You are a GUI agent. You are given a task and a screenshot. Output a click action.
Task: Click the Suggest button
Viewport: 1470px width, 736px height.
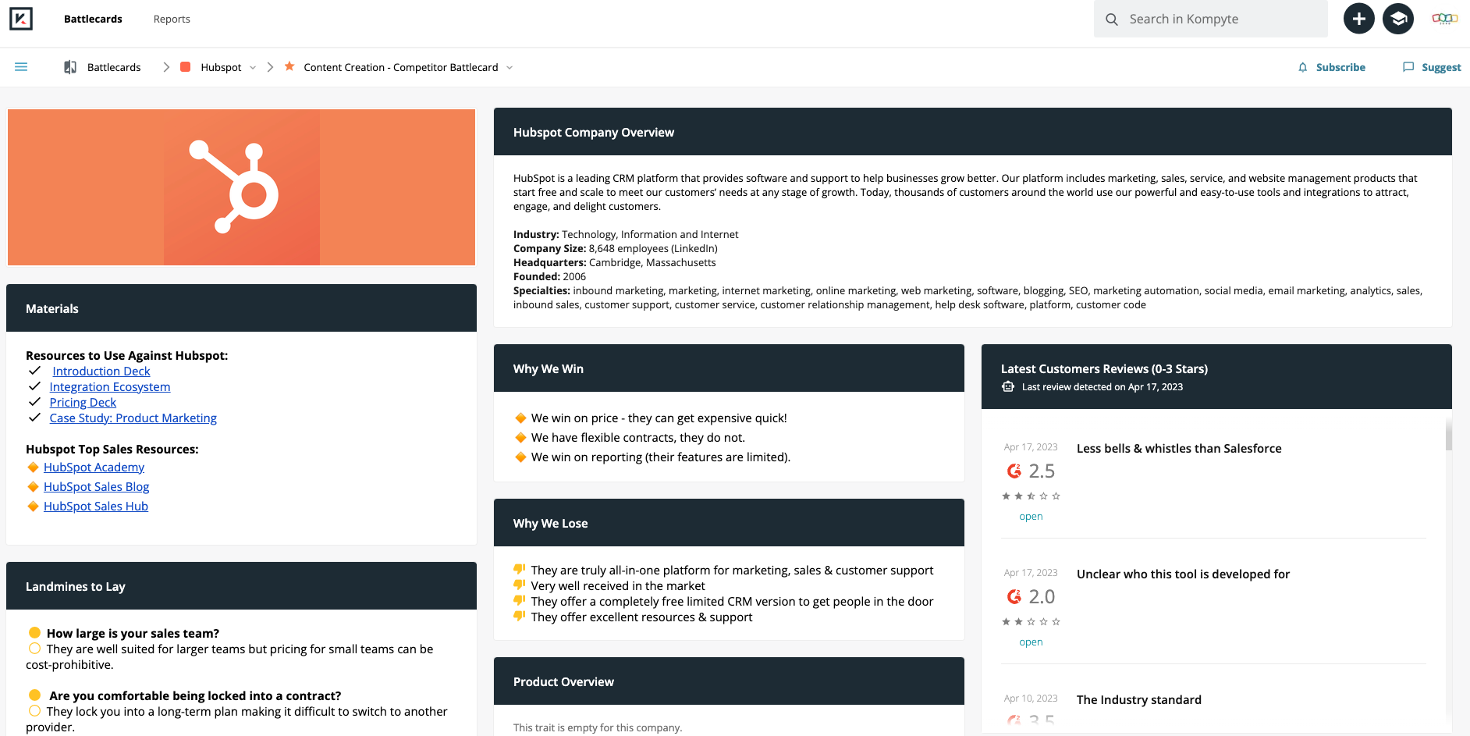pos(1441,67)
